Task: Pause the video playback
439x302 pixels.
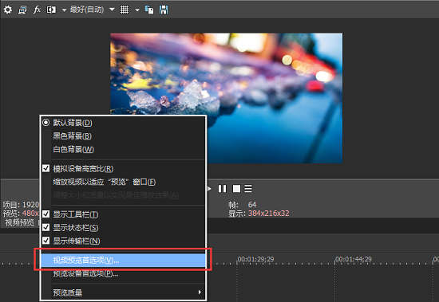Action: [x=223, y=189]
